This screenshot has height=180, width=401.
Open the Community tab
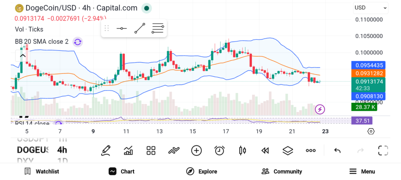point(282,171)
